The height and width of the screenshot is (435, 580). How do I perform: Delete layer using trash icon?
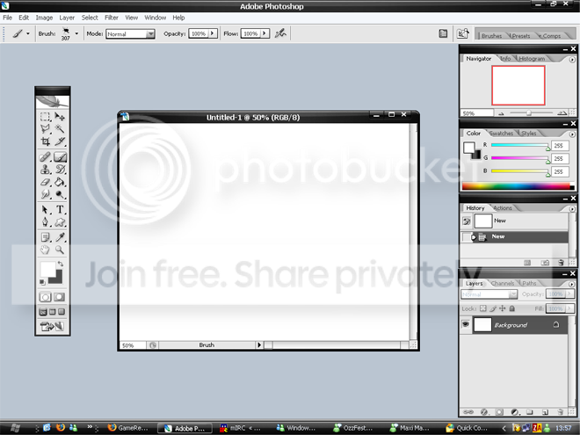[x=560, y=411]
